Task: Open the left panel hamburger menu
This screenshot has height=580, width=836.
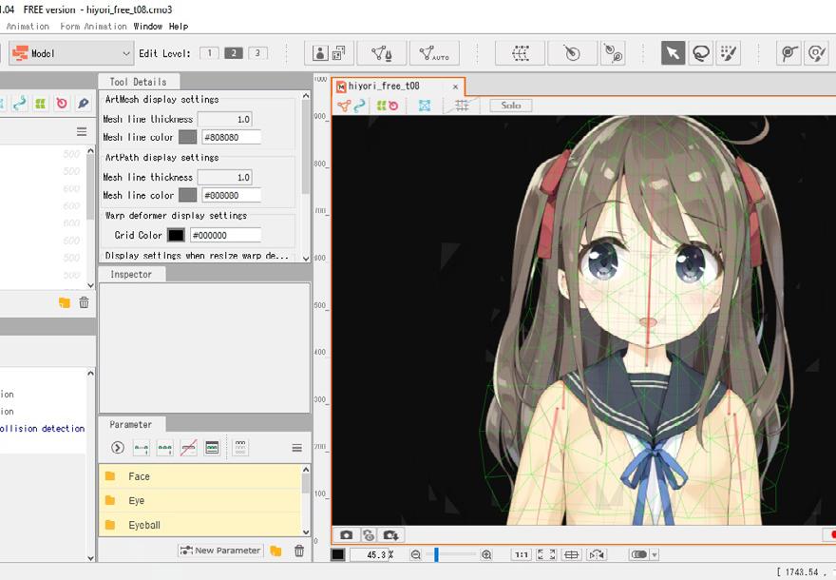Action: pyautogui.click(x=82, y=131)
